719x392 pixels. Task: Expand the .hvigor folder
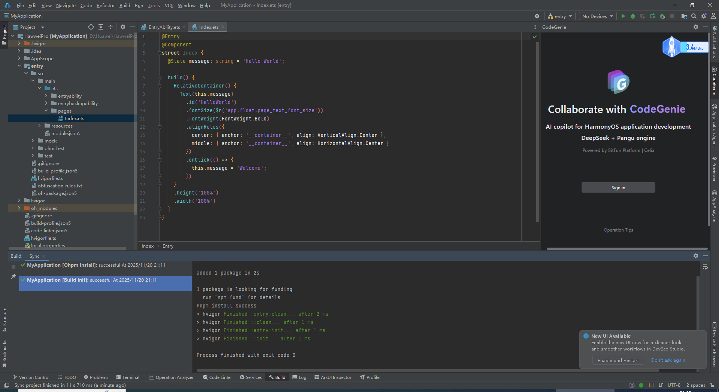19,43
